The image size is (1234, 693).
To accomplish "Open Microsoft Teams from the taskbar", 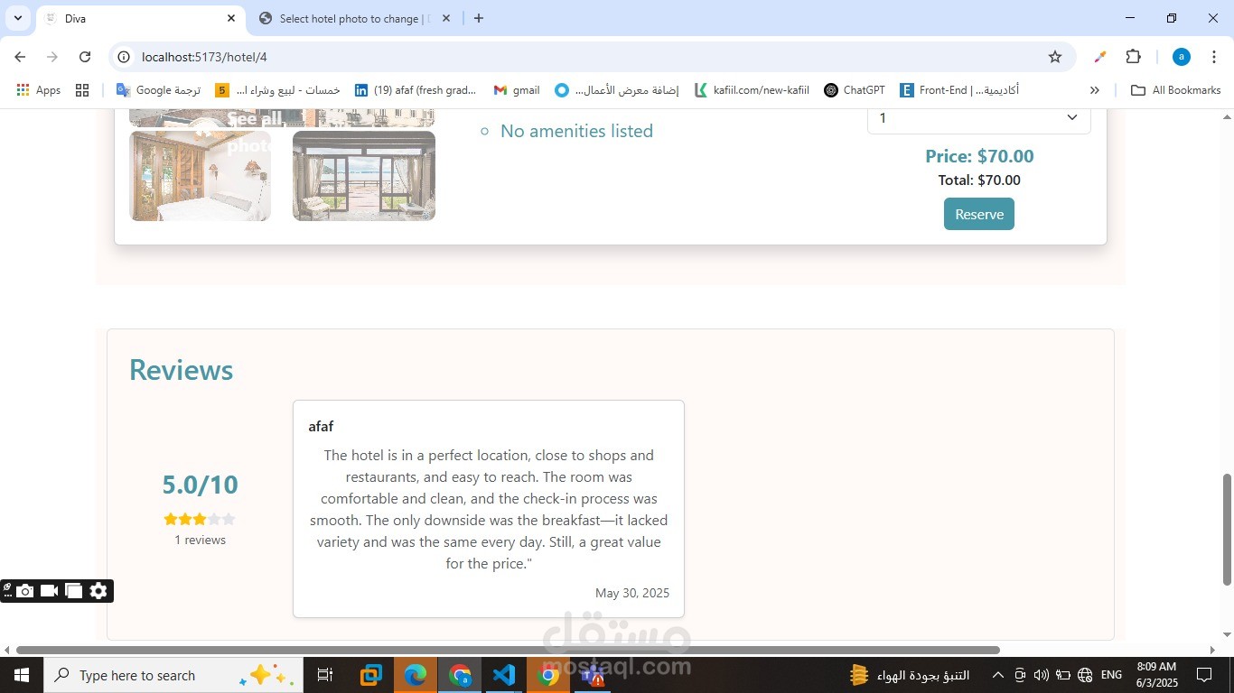I will point(593,675).
